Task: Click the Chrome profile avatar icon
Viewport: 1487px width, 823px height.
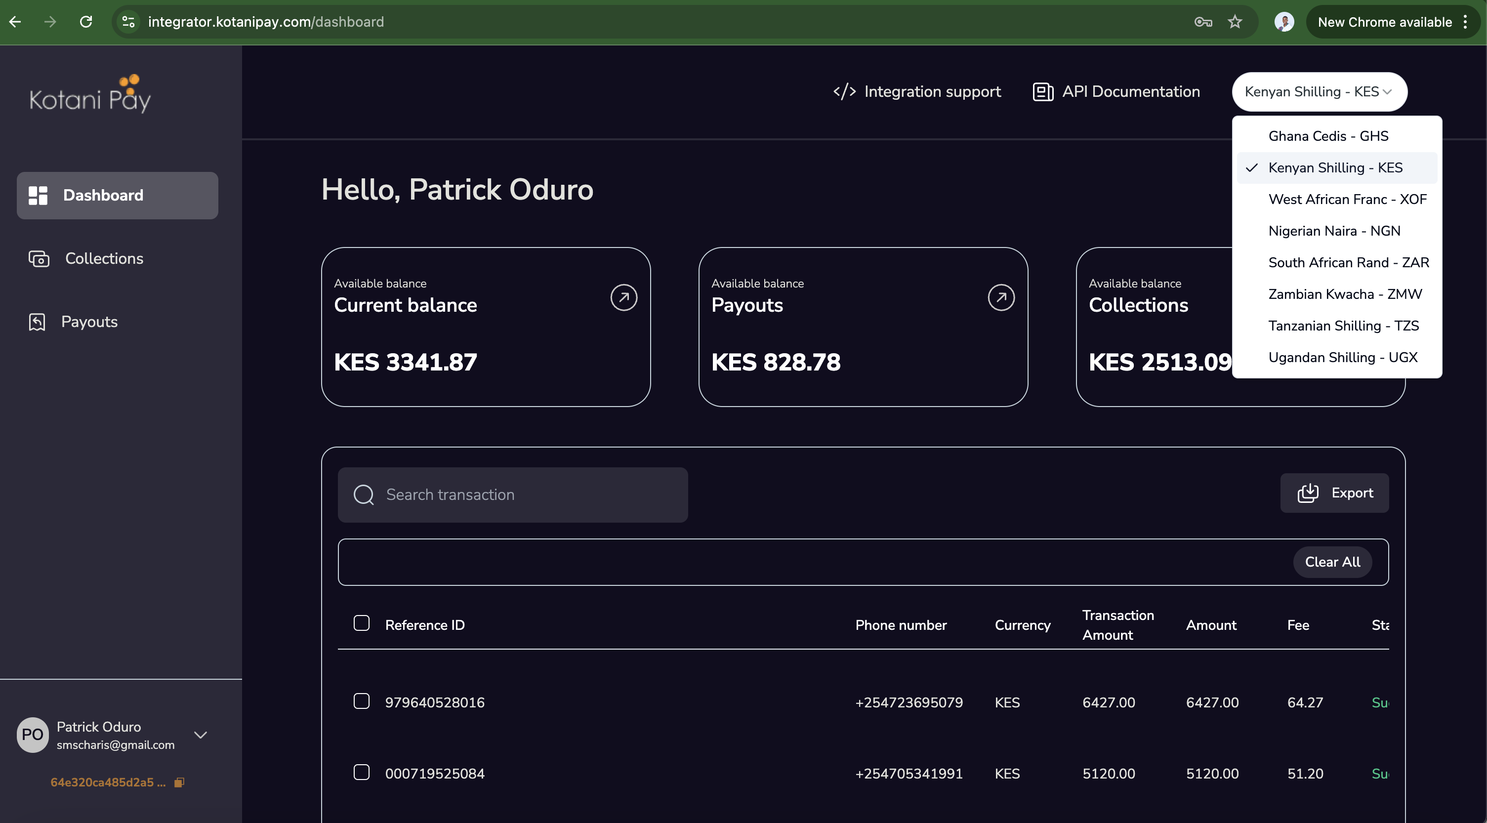Action: 1284,22
